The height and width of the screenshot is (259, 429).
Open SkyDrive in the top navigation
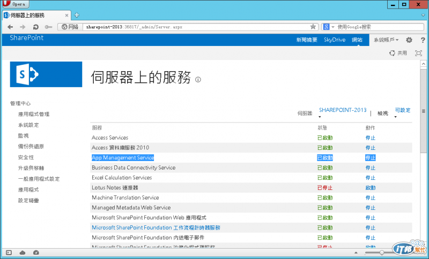pos(335,40)
